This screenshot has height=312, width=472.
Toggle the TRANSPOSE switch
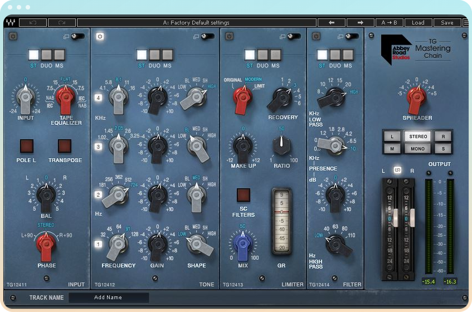point(65,146)
